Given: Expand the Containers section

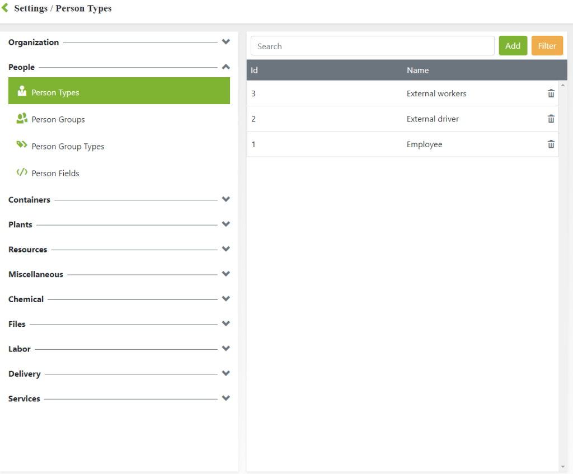Looking at the screenshot, I should [x=226, y=199].
